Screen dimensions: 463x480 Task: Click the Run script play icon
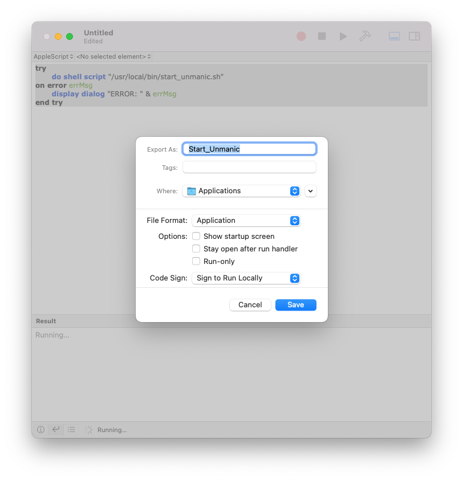click(x=343, y=36)
